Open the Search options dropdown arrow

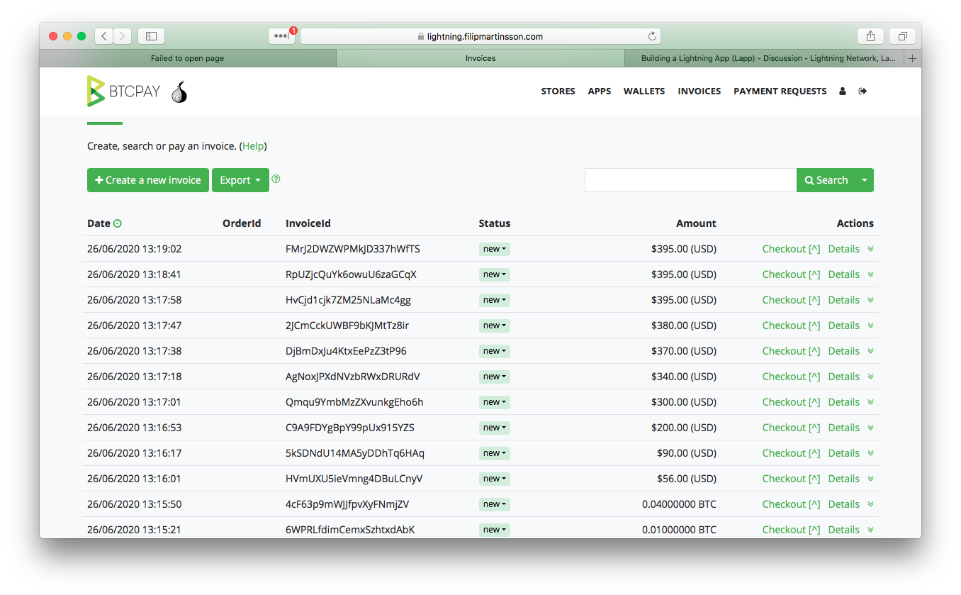click(x=865, y=180)
